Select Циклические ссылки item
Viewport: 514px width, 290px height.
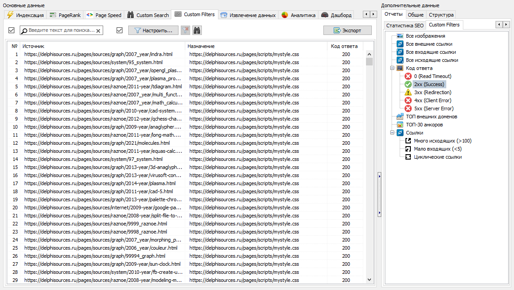(x=437, y=157)
